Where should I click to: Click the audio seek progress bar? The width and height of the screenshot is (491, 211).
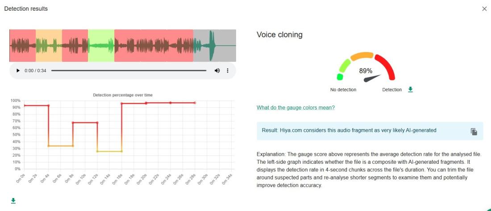129,71
